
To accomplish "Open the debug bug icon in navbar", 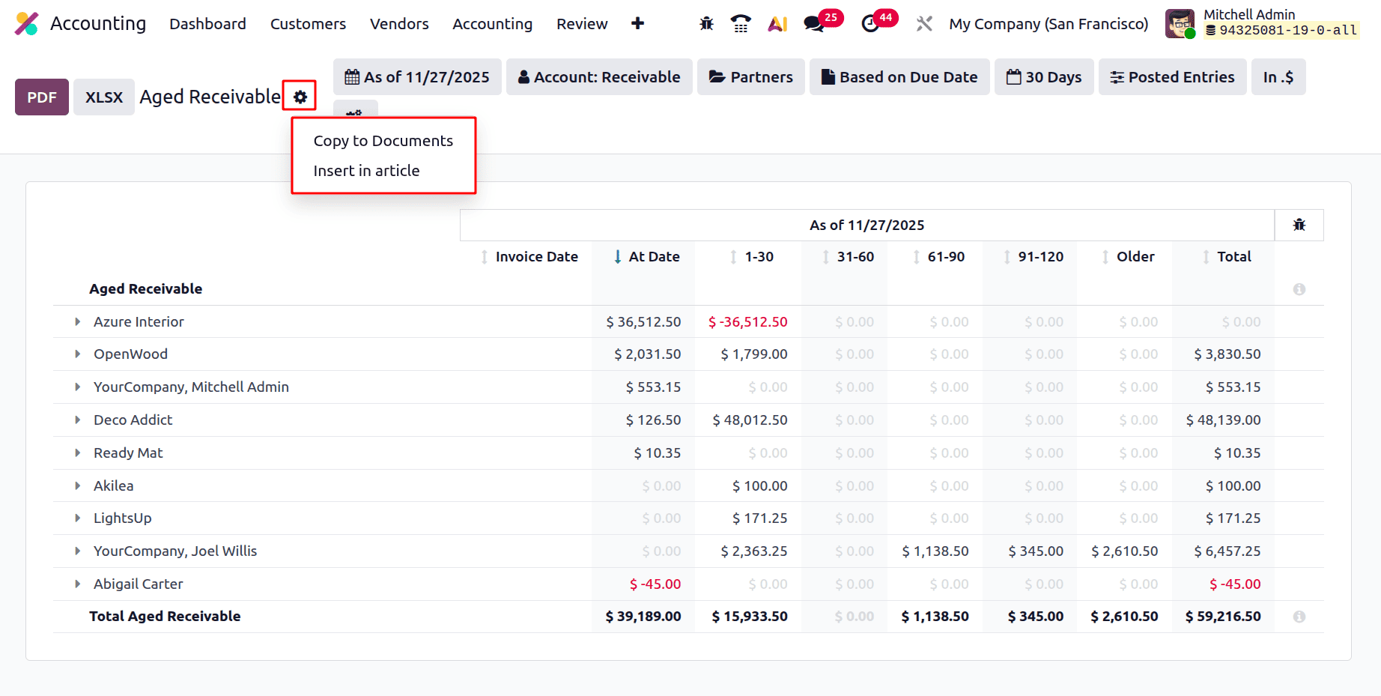I will (x=706, y=24).
